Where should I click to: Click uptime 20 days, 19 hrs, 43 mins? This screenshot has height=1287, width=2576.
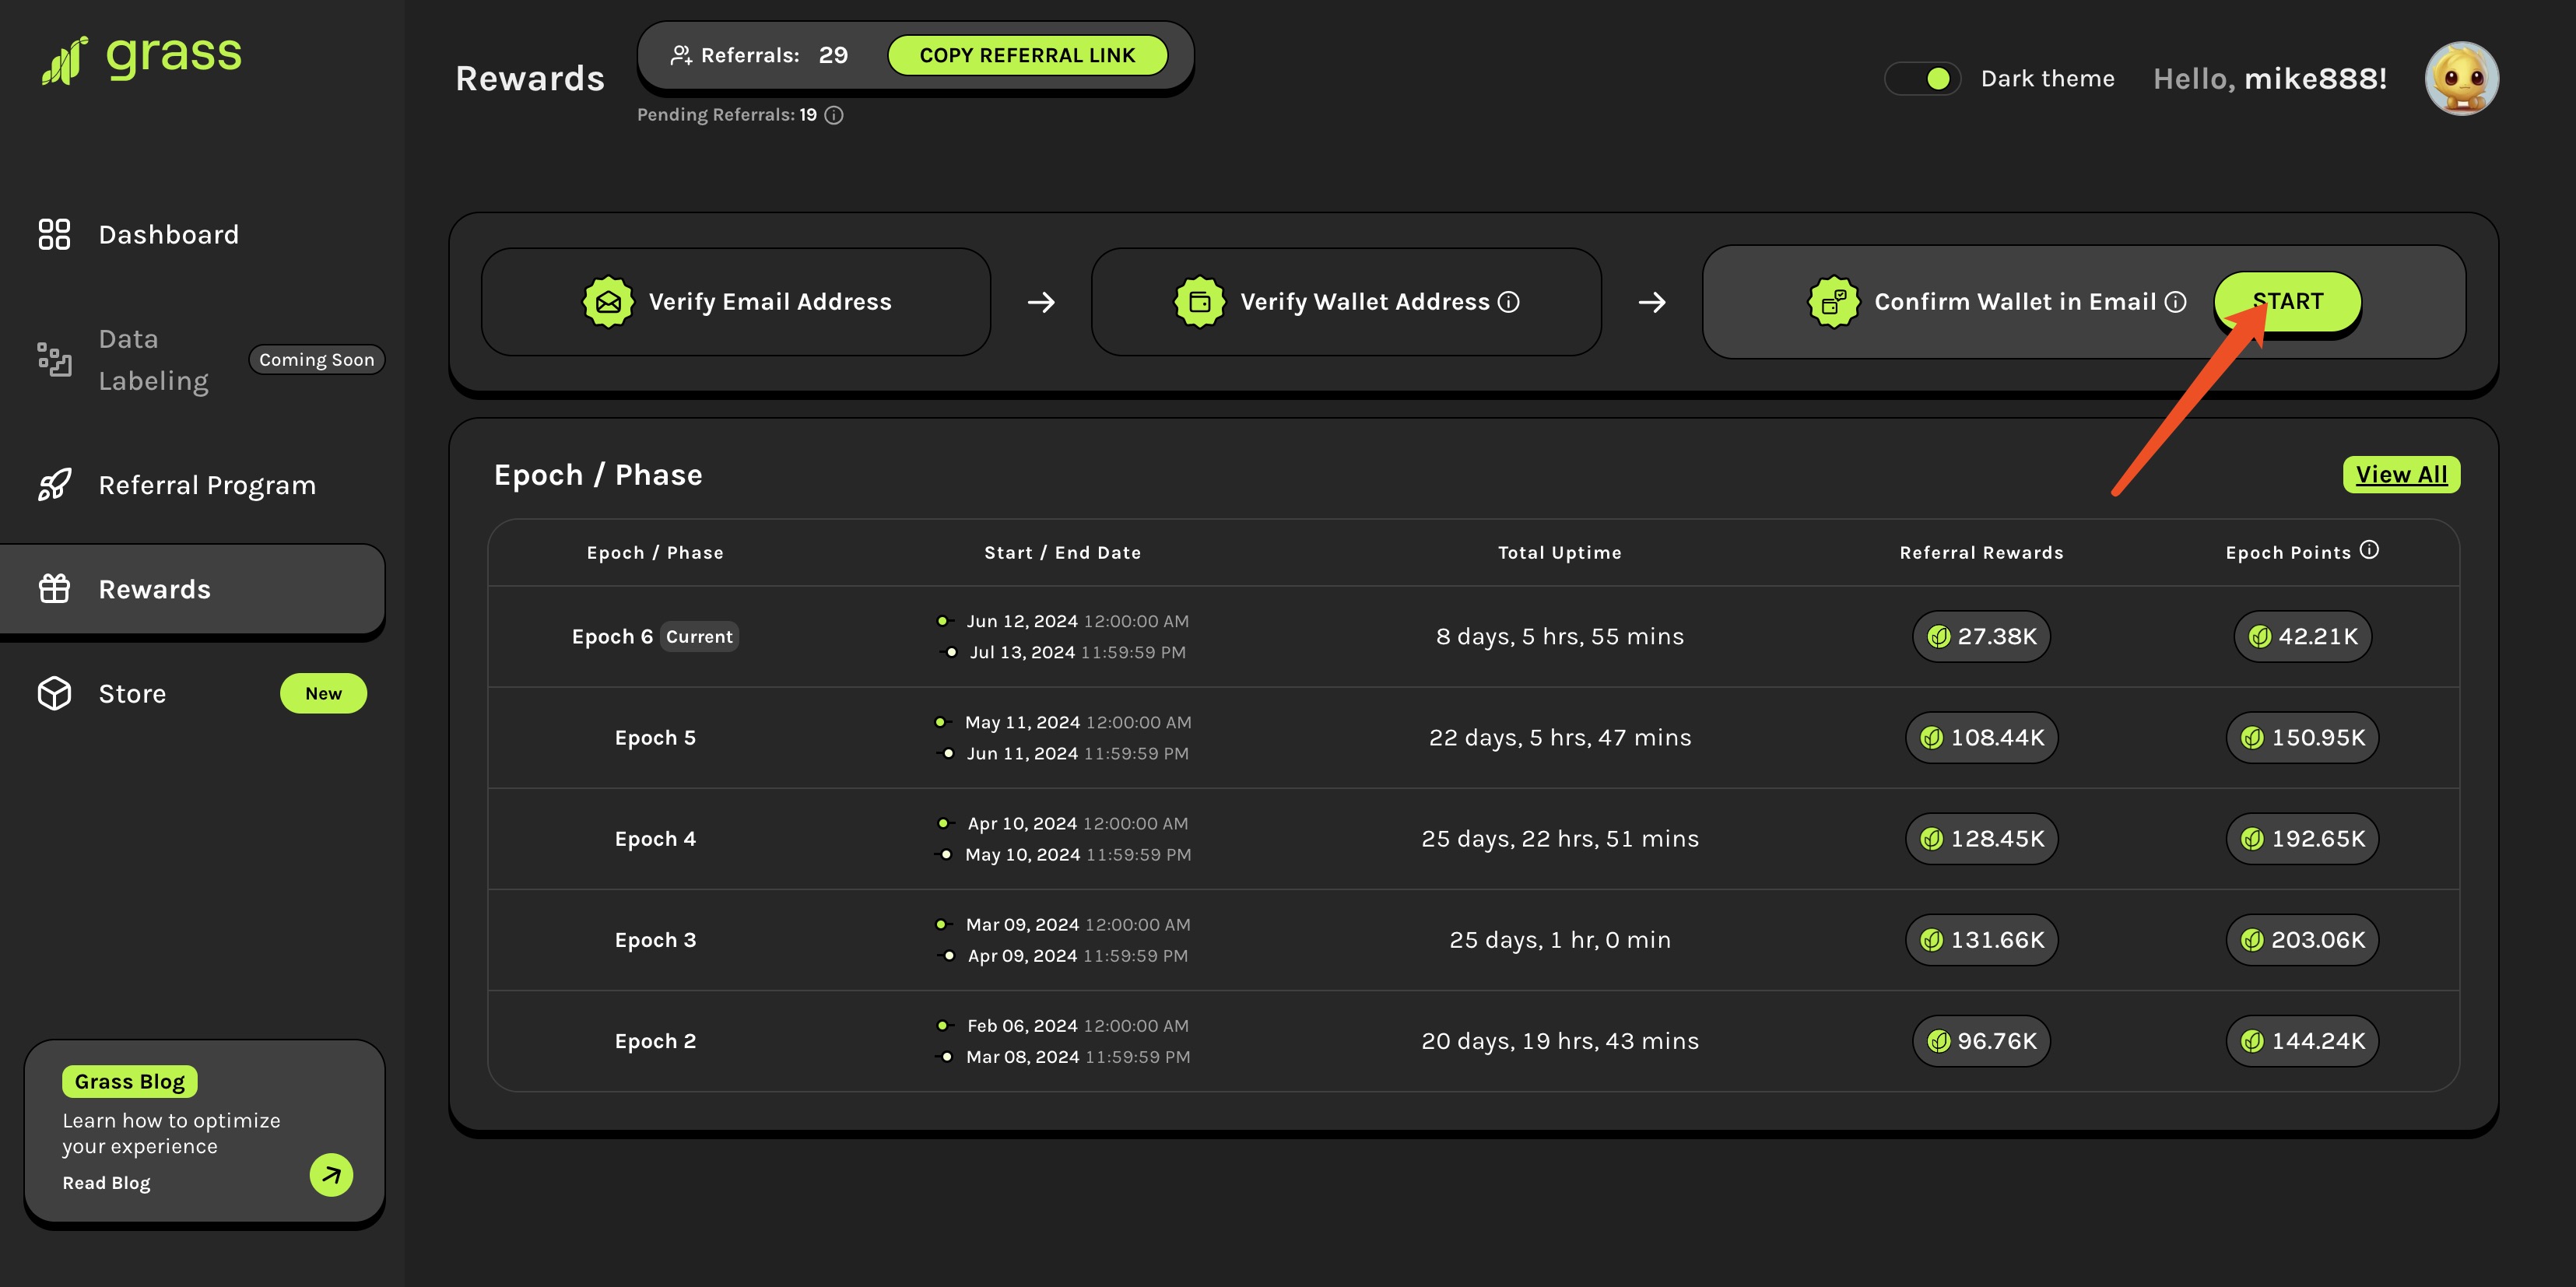[1559, 1041]
